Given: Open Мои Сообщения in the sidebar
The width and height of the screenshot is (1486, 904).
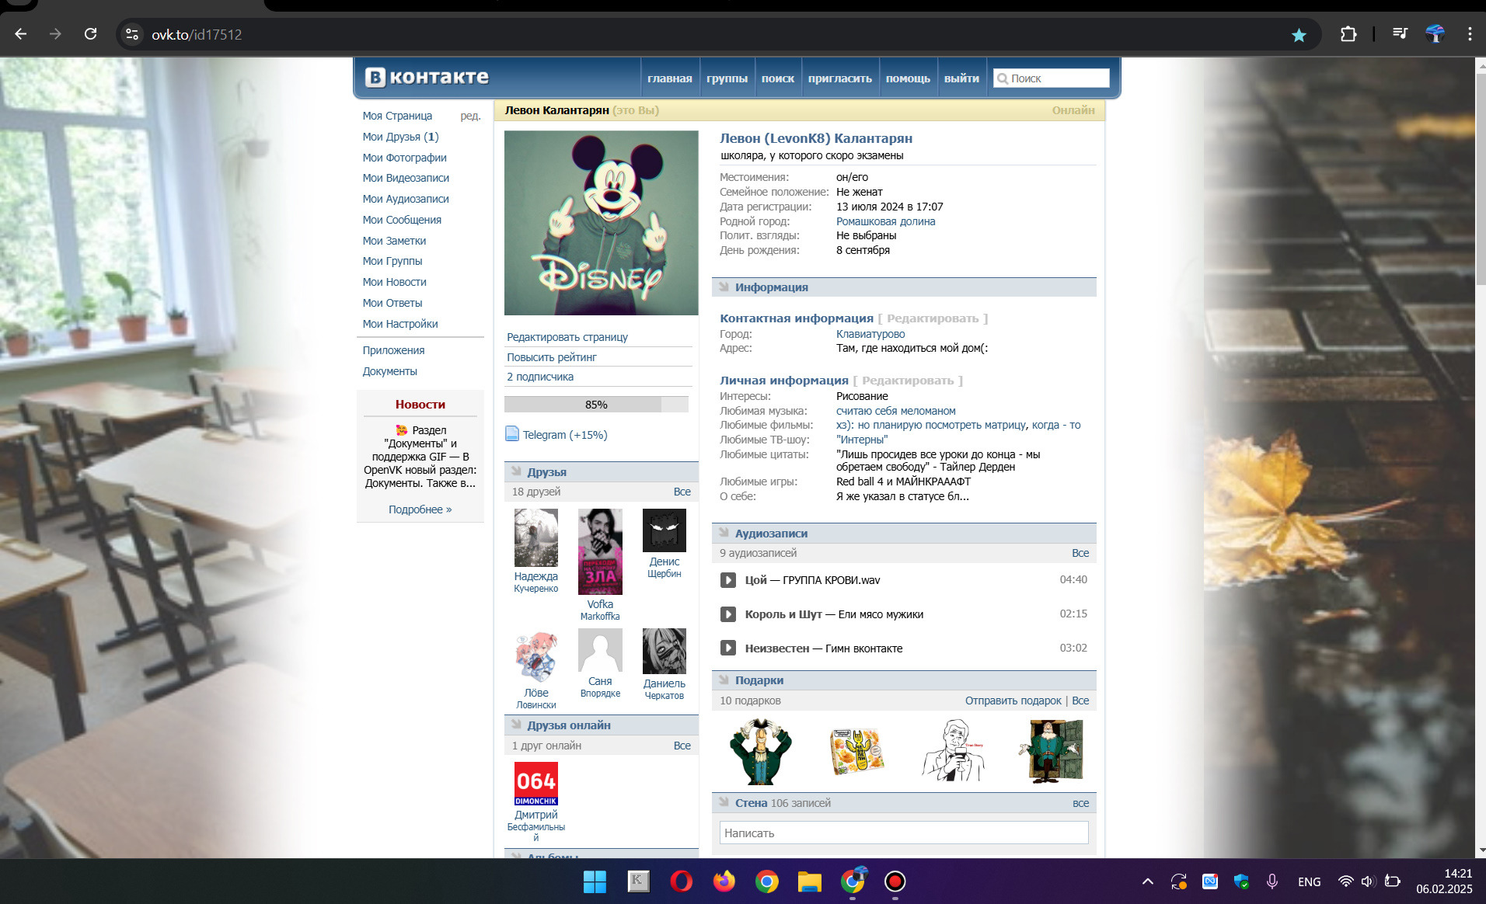Looking at the screenshot, I should pos(402,220).
